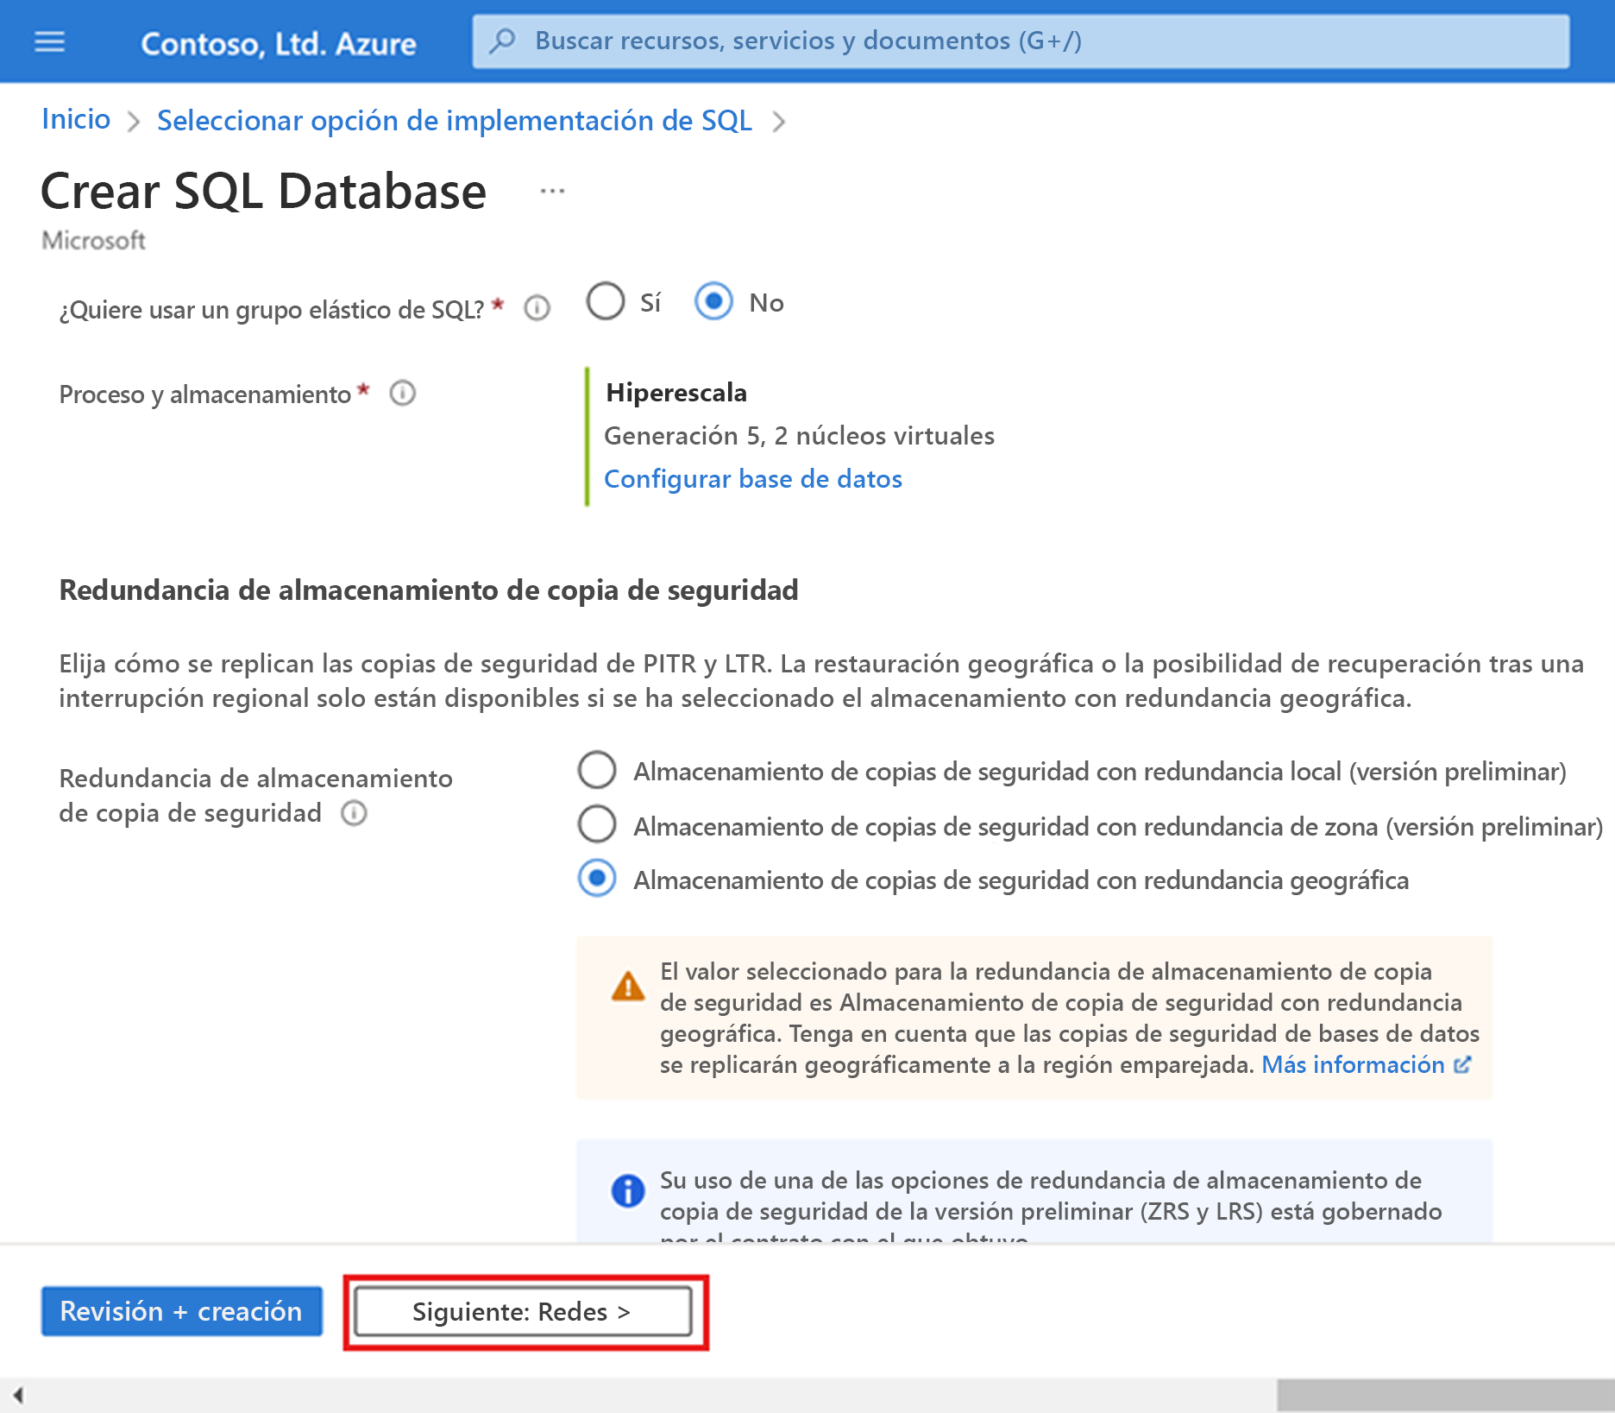Focus the Buscar recursos search field
1615x1413 pixels.
click(1021, 41)
